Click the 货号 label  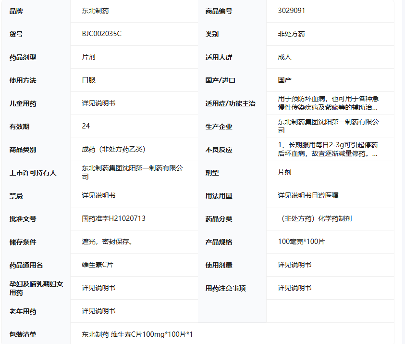click(16, 34)
